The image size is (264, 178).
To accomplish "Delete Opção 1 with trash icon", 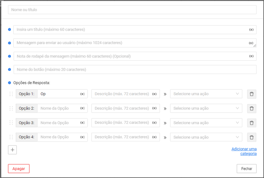I will point(251,94).
